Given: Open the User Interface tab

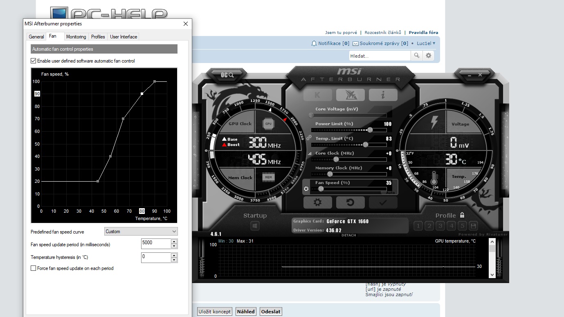Looking at the screenshot, I should 124,37.
